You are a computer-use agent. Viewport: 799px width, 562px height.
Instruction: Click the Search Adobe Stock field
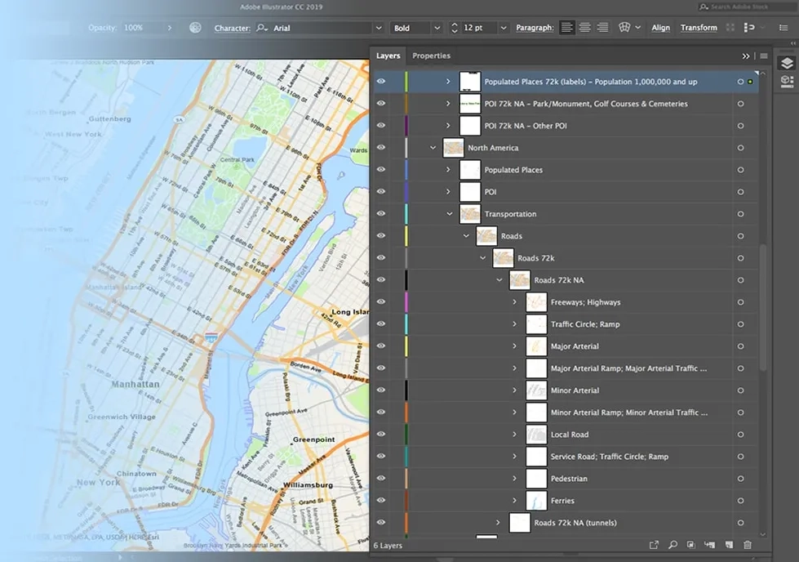pos(747,7)
